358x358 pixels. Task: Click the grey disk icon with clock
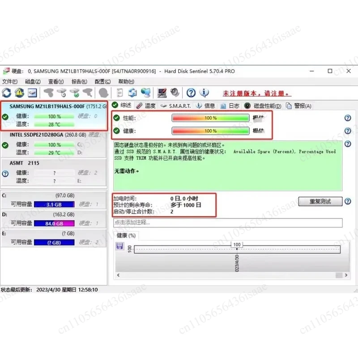(62, 93)
